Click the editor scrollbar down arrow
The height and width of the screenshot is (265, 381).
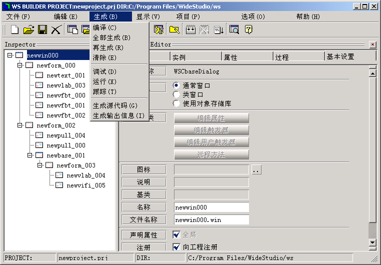pos(372,242)
